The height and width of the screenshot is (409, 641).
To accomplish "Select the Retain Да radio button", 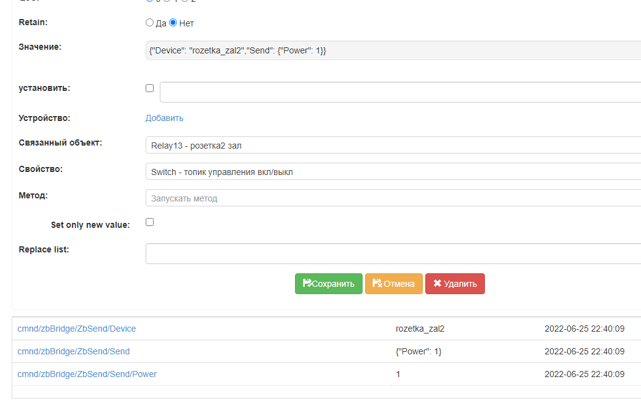I will [x=149, y=23].
